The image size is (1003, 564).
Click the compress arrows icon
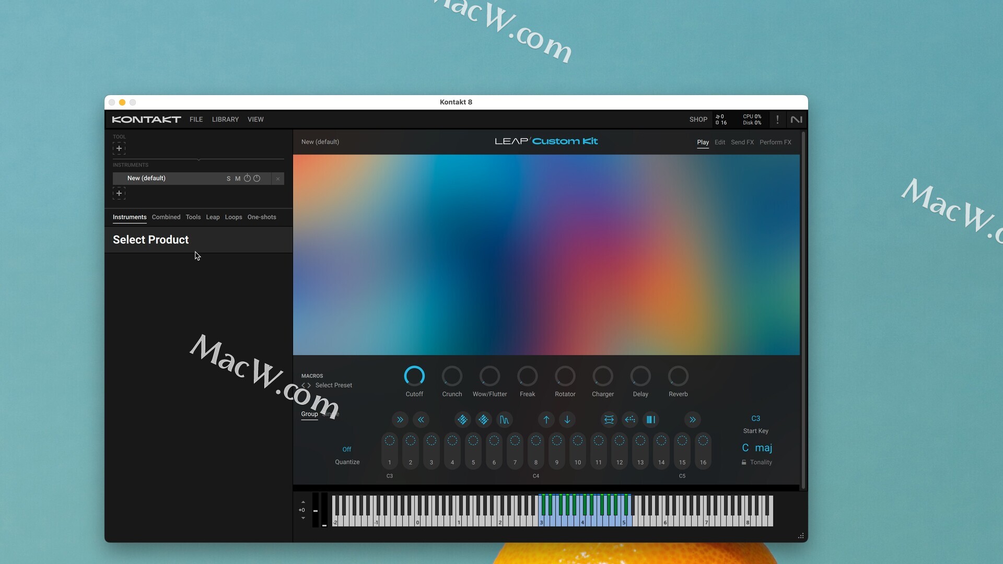click(x=609, y=420)
